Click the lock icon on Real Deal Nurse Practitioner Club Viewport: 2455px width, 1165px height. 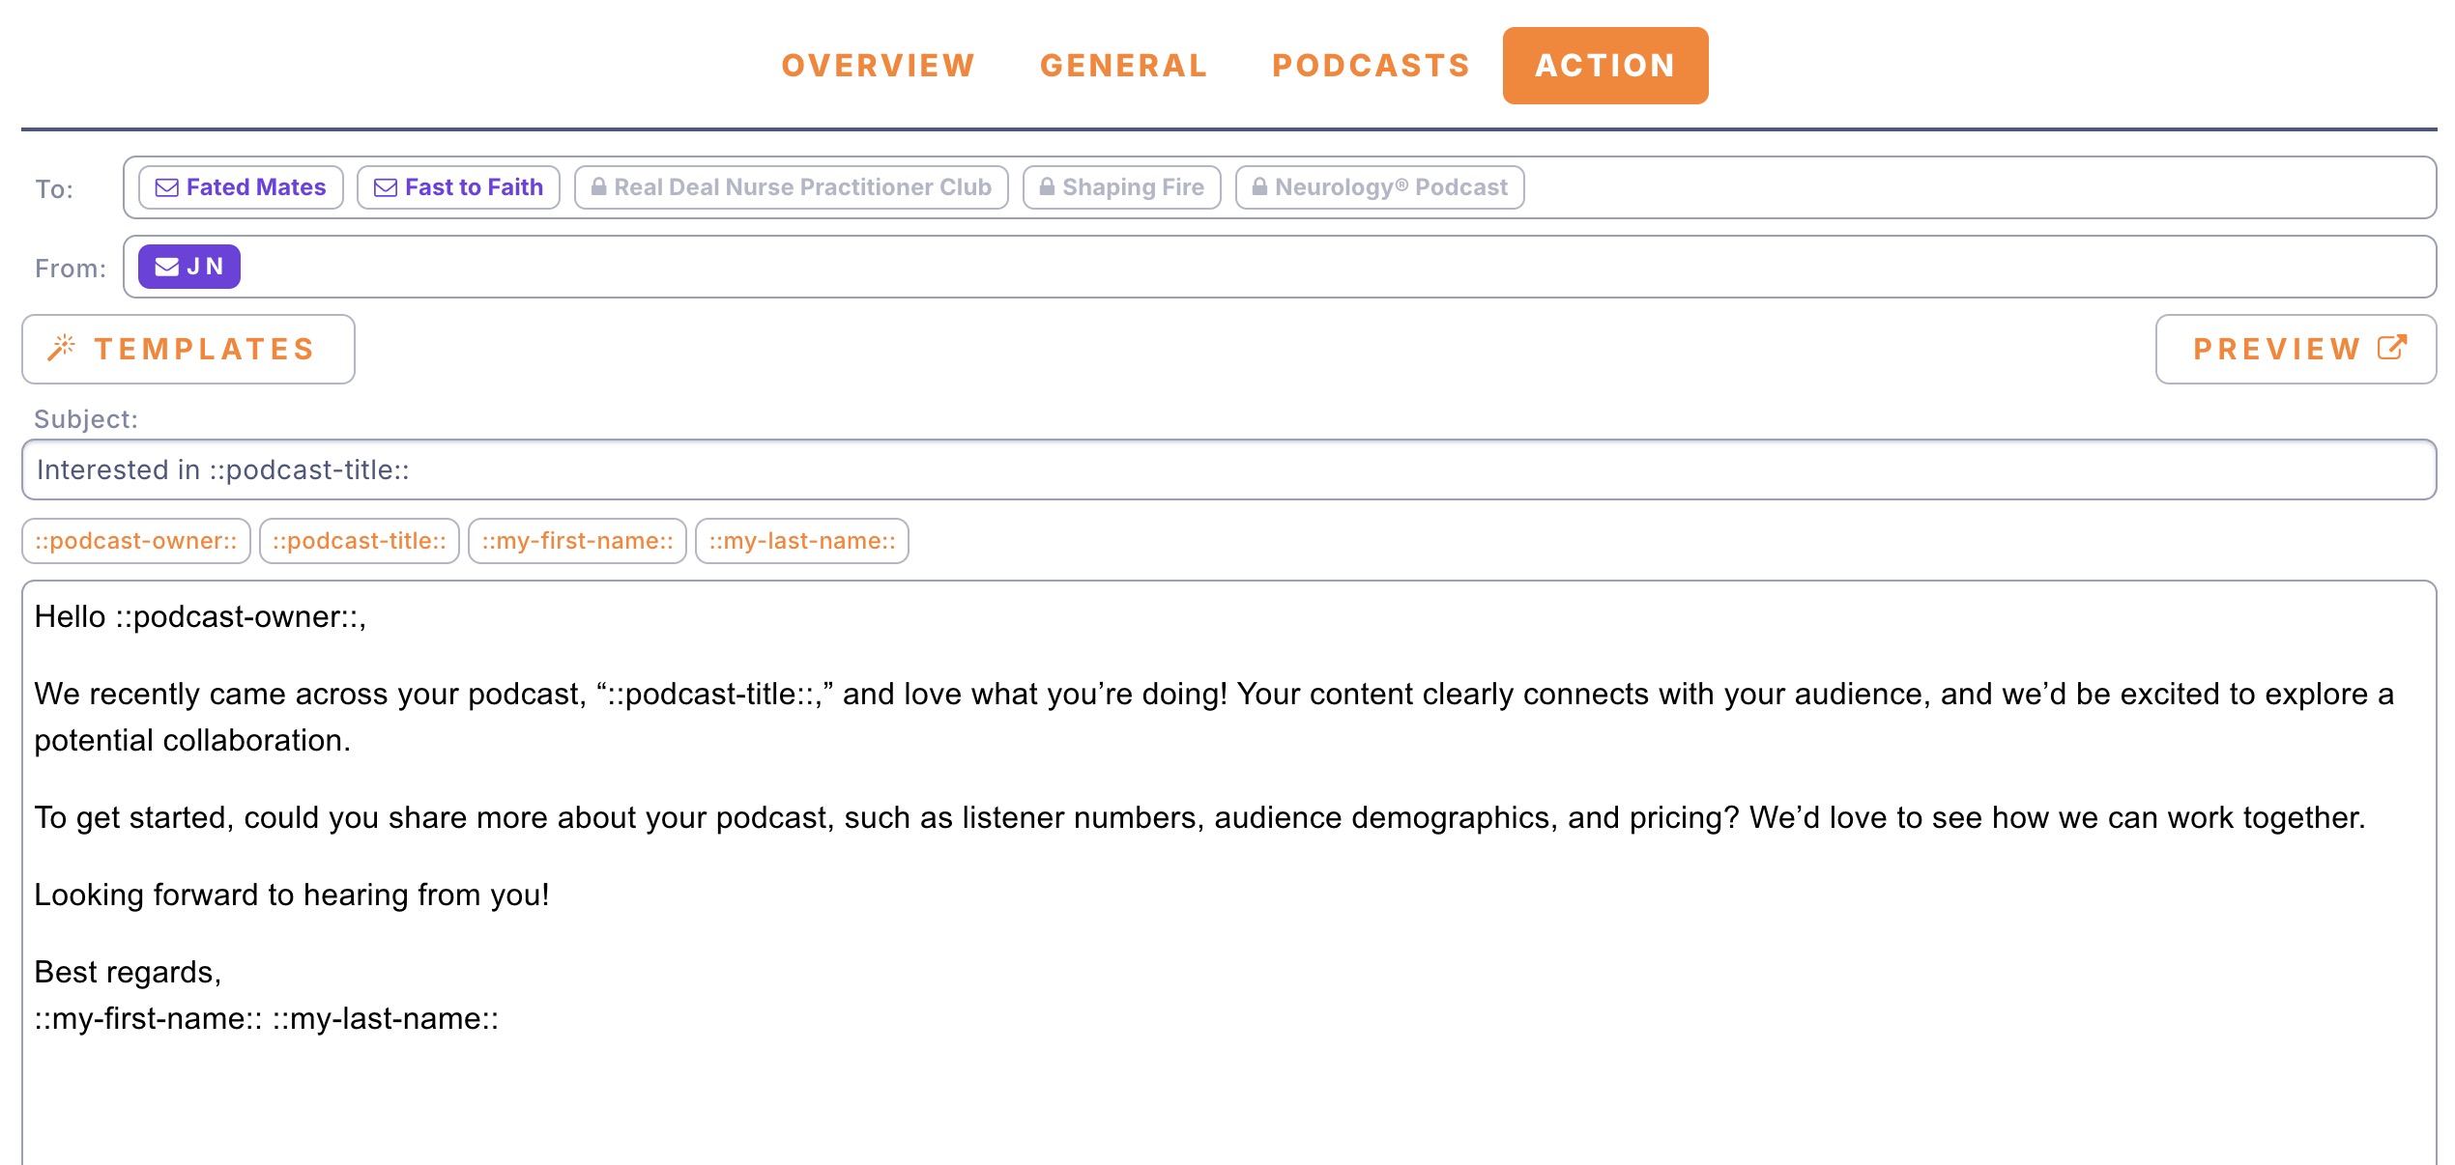(599, 187)
